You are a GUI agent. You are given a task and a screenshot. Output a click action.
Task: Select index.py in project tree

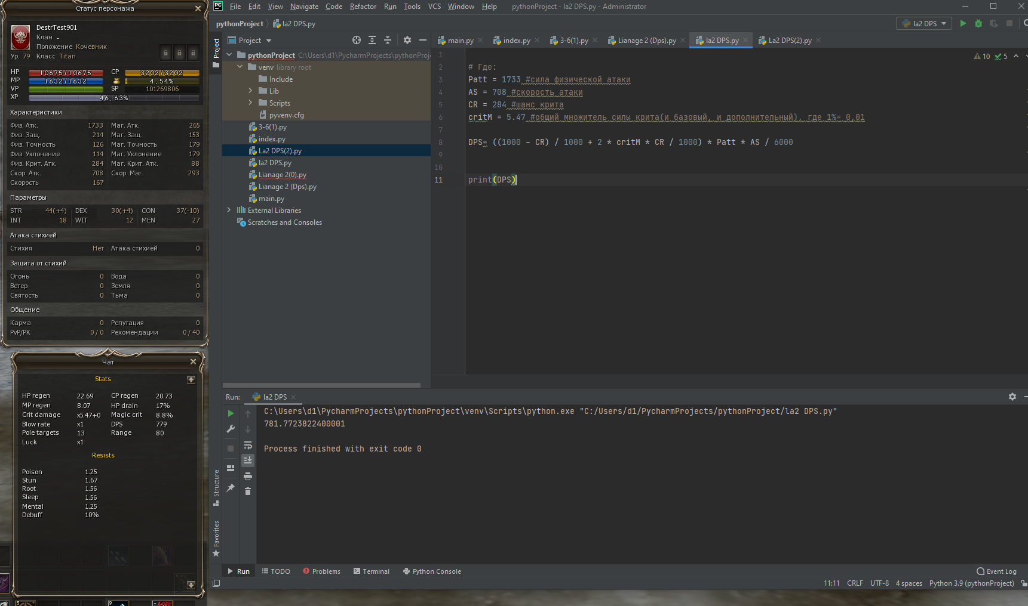272,139
